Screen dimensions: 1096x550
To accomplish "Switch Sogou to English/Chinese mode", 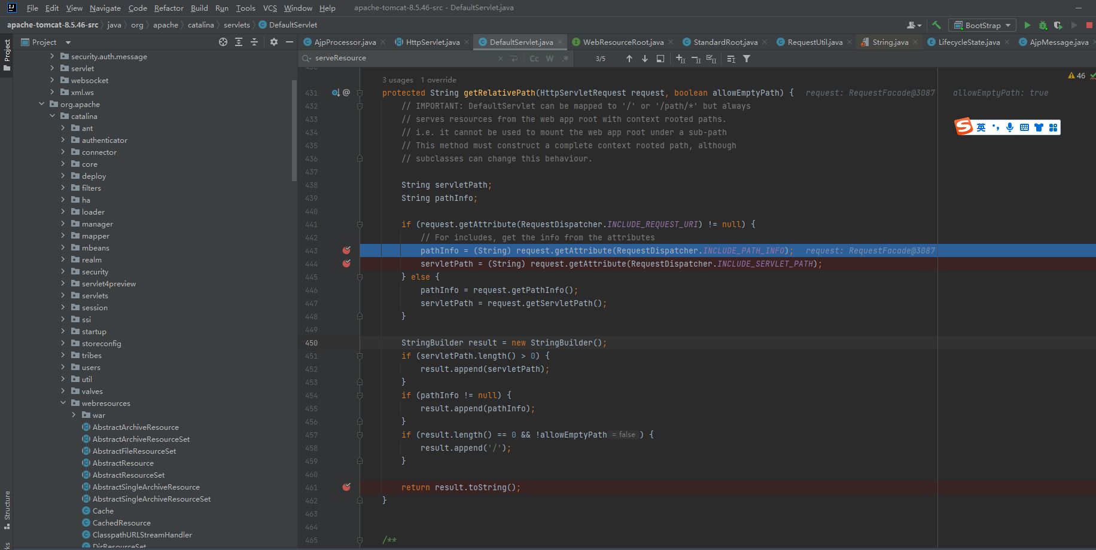I will pyautogui.click(x=981, y=127).
